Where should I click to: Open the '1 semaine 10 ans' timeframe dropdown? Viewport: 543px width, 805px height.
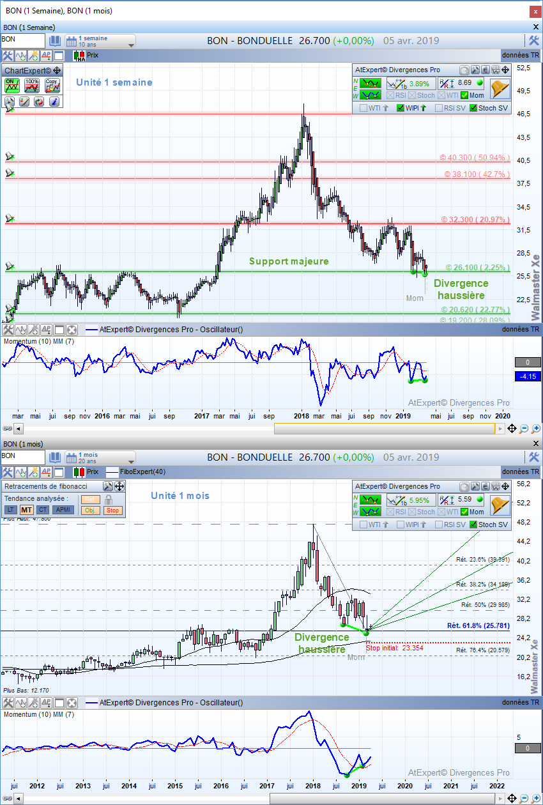coord(100,42)
